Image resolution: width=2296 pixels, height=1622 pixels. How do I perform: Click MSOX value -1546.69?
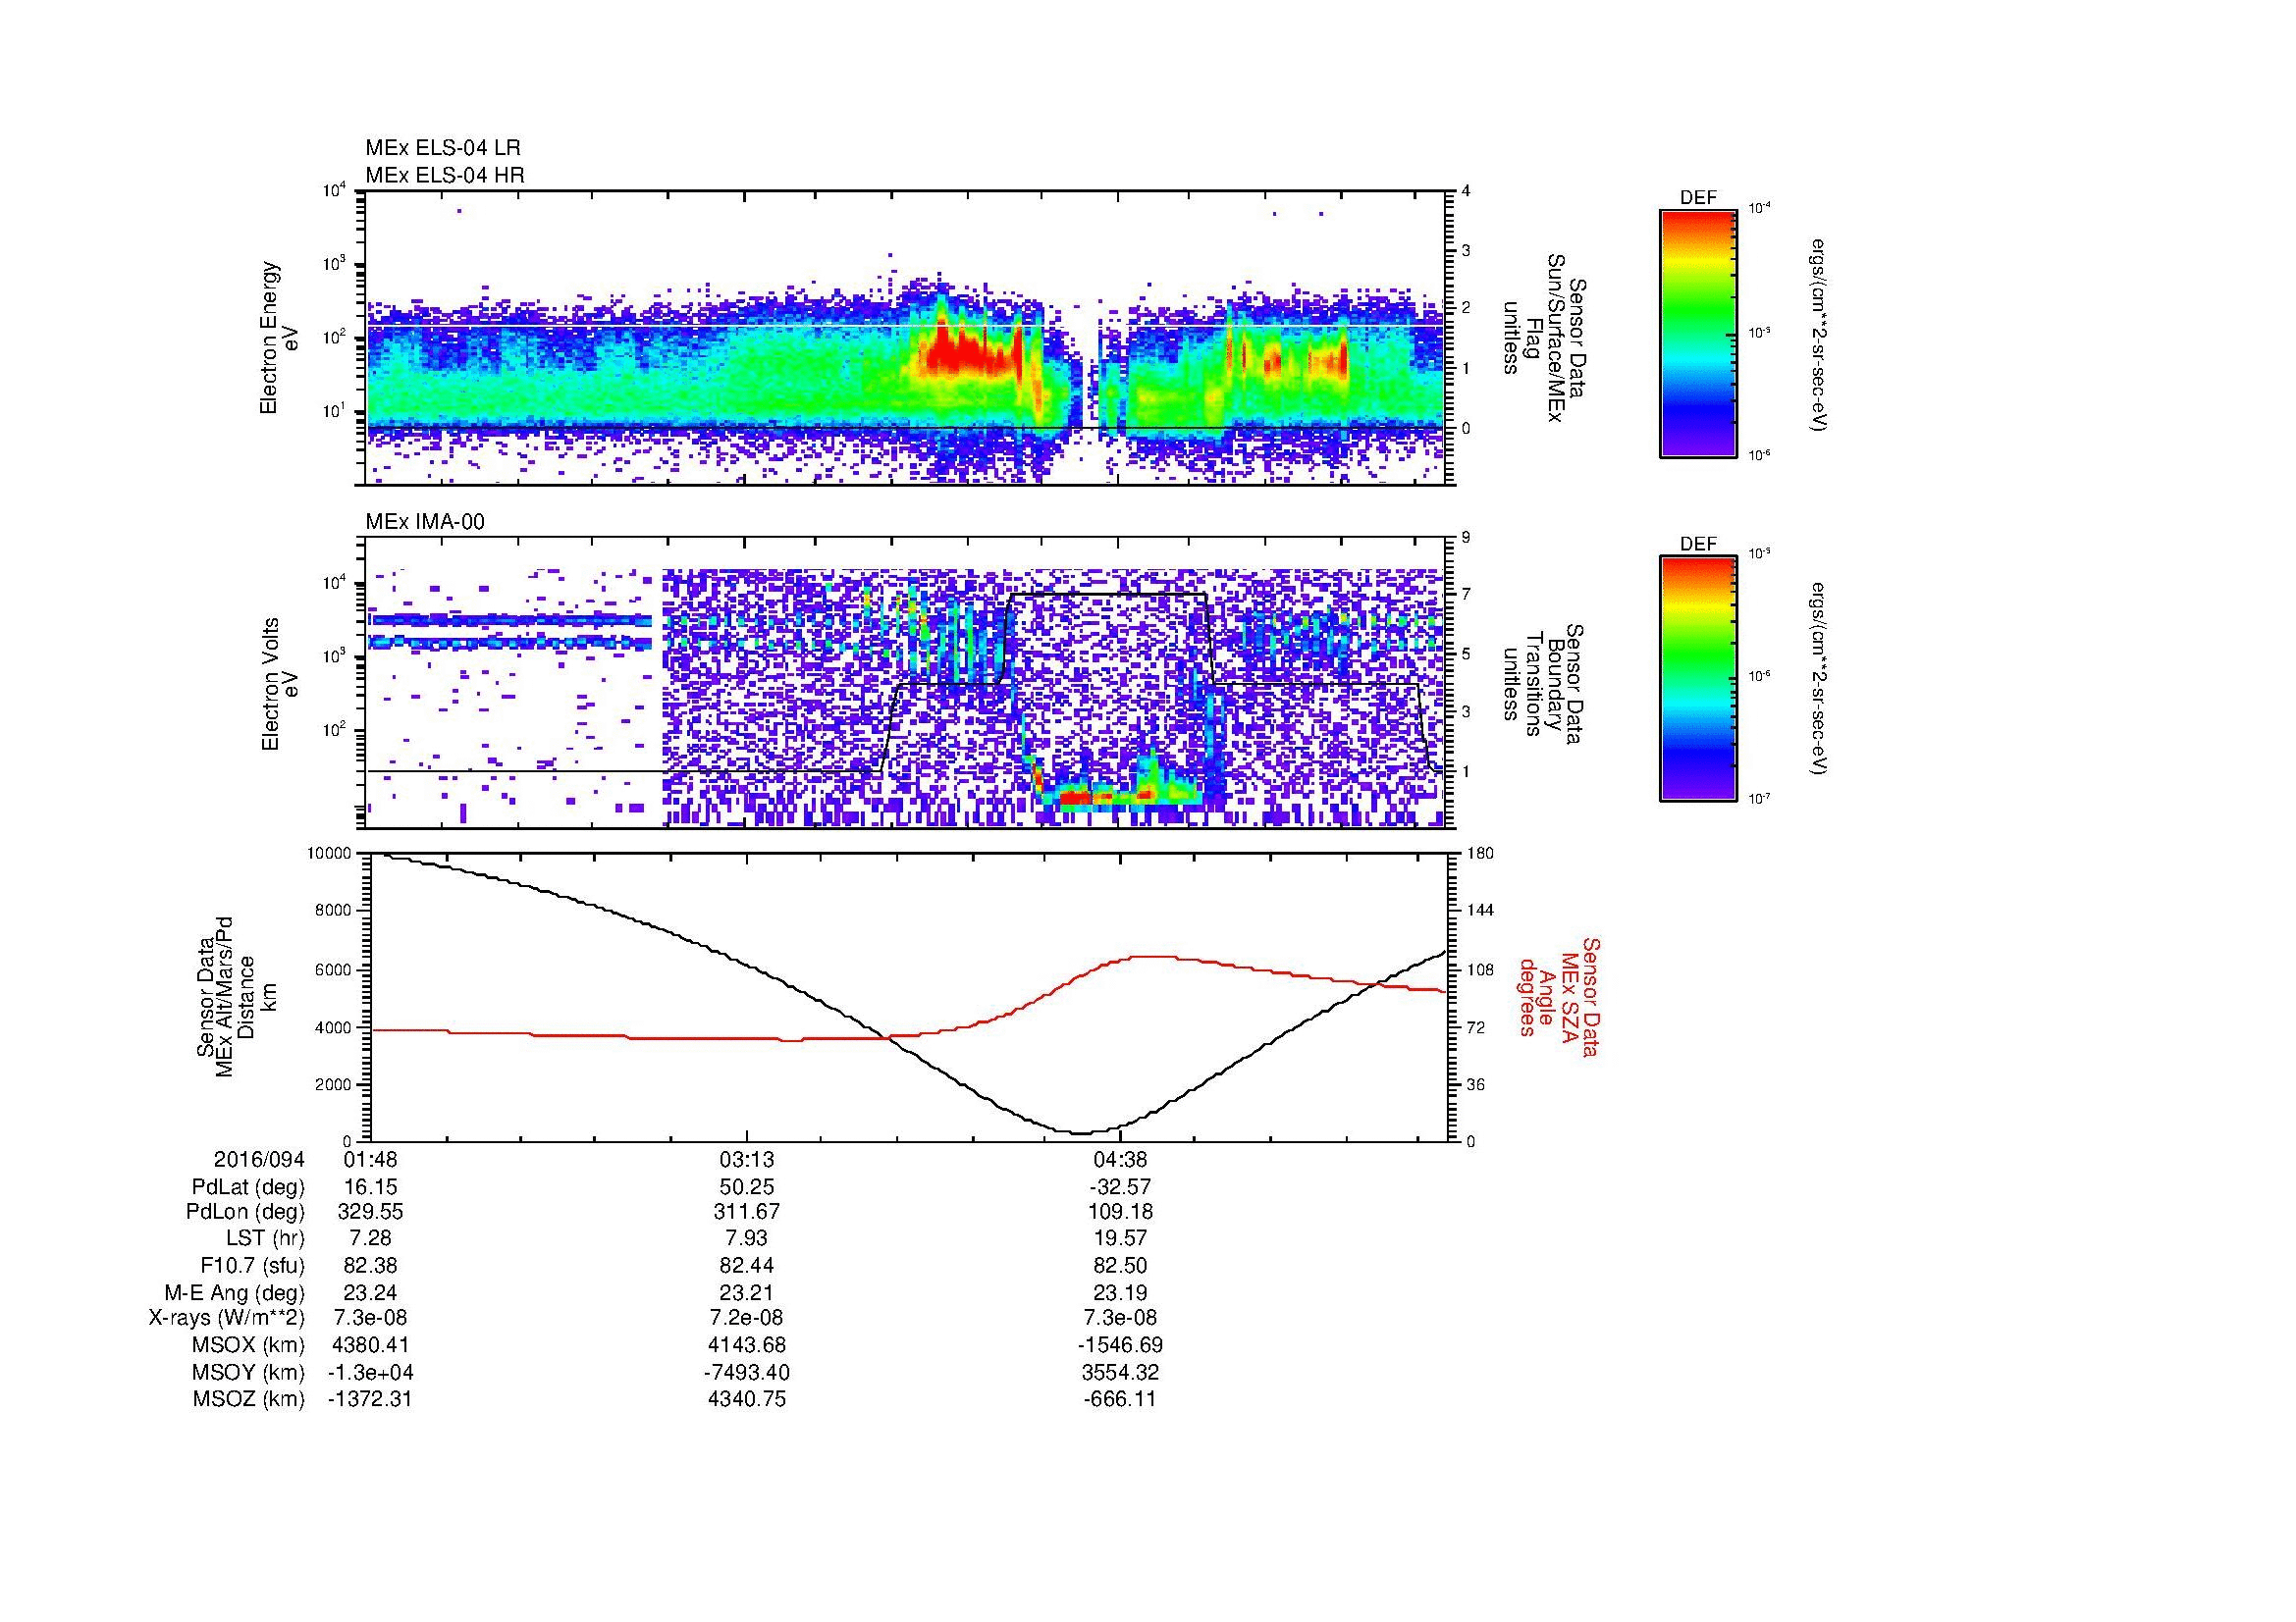click(1121, 1345)
